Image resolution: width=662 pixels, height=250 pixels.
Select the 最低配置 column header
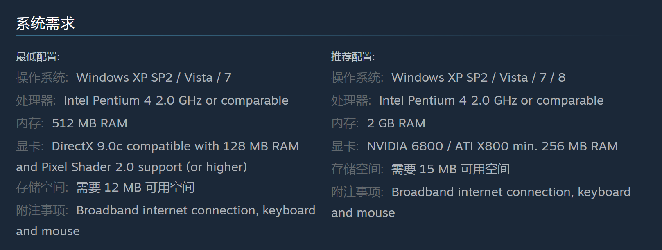(38, 57)
